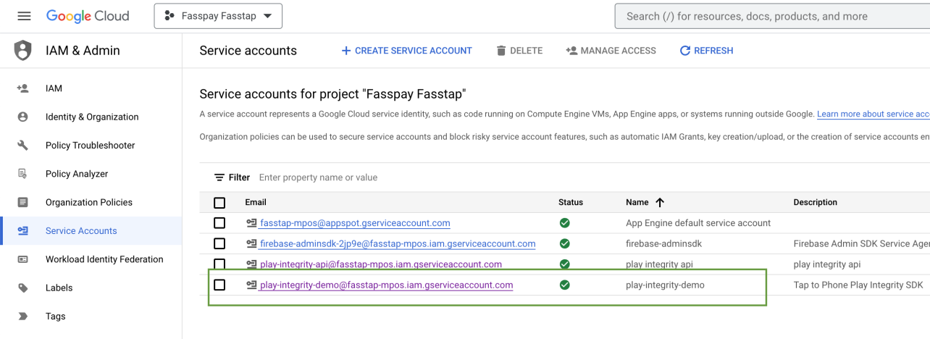Focus the filter property name field
930x339 pixels.
pos(318,177)
